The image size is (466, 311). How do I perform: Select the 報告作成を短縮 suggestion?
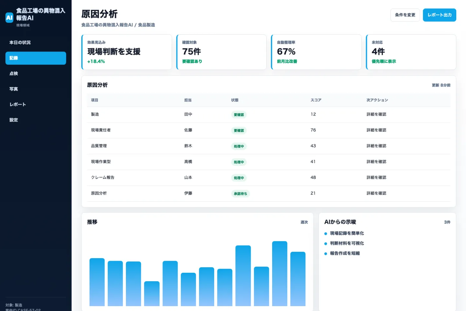345,253
